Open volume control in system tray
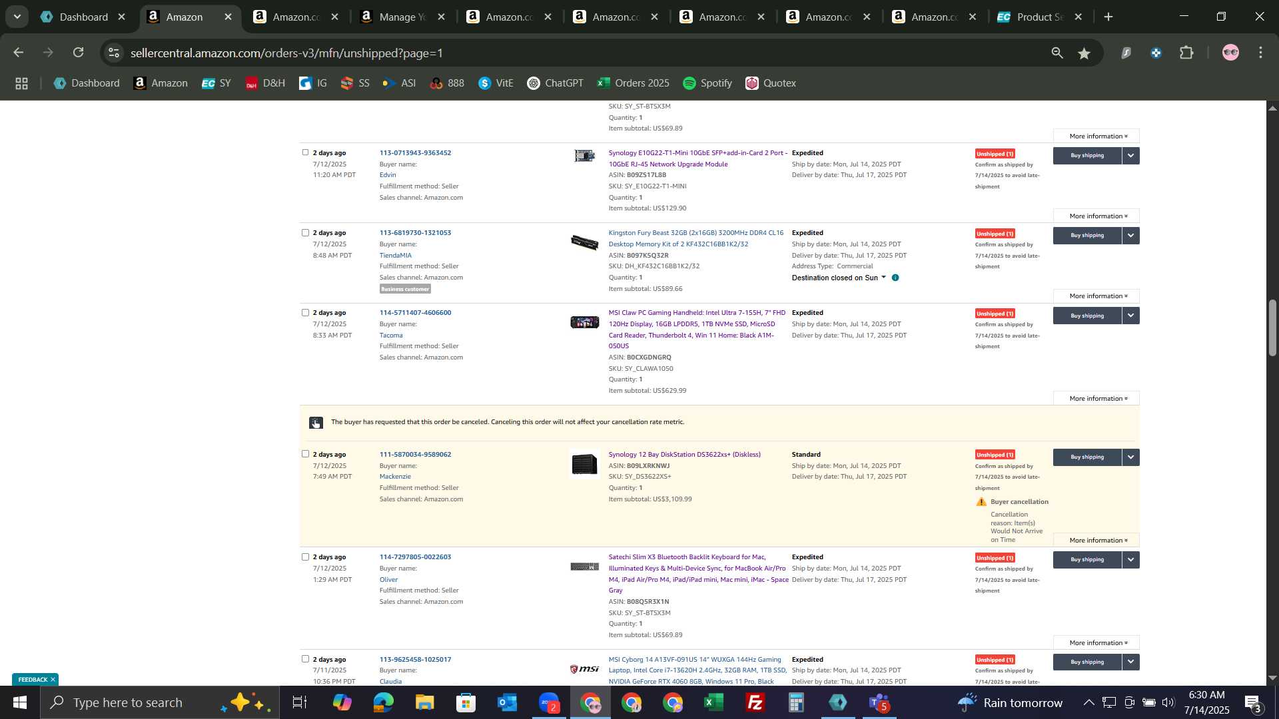 coord(1168,702)
